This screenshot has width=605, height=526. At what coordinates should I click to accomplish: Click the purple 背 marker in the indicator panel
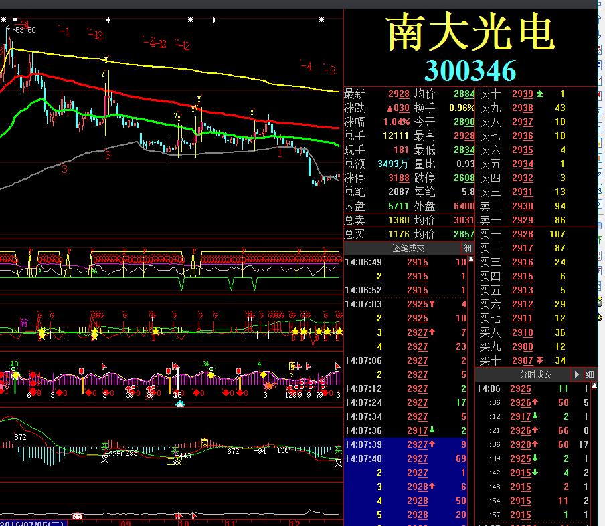point(24,322)
